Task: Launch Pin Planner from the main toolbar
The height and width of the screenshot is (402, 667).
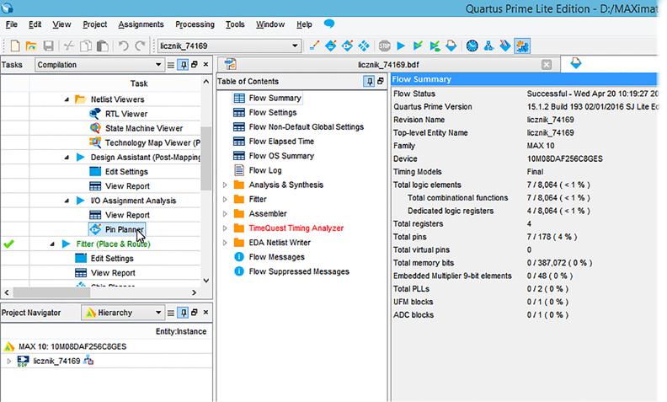Action: (348, 46)
